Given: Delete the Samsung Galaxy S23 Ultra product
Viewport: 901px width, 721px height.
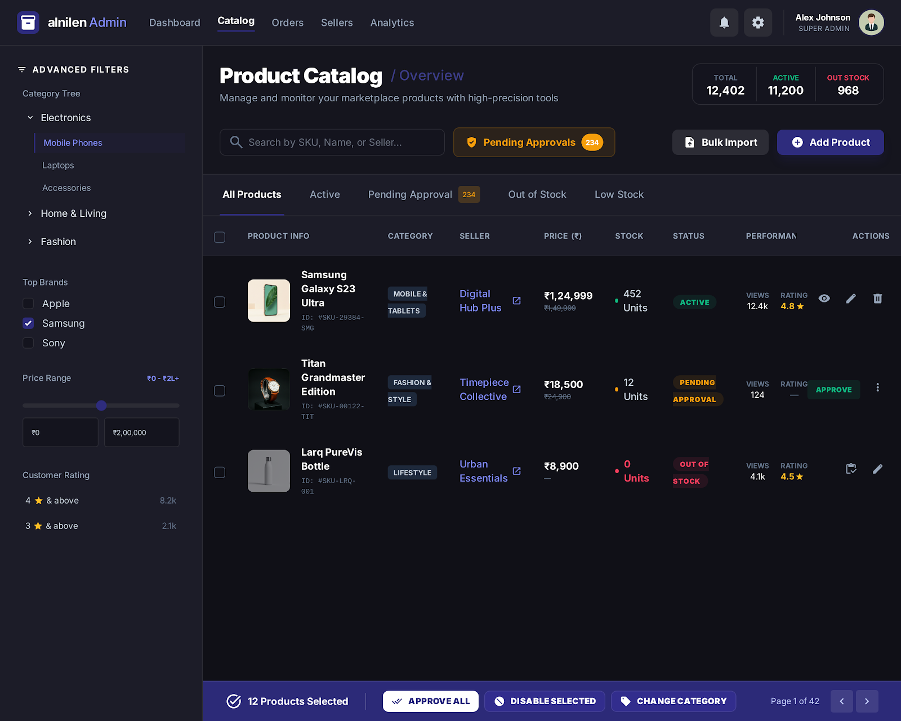Looking at the screenshot, I should 877,299.
